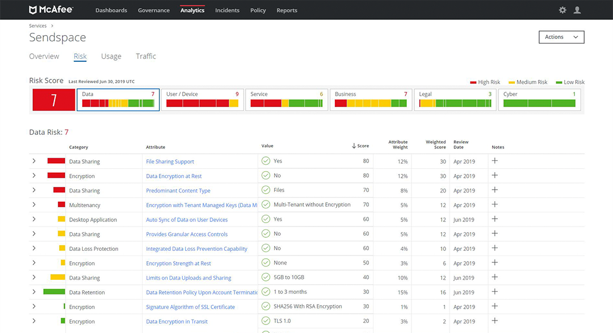Add note for Data Retention Policy row

point(494,292)
